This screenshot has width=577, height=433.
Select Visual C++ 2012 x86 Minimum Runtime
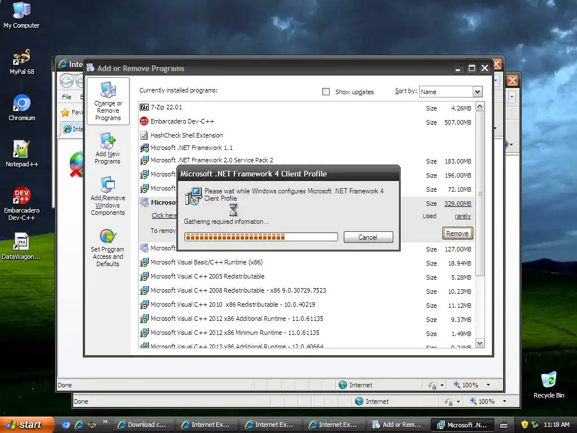point(307,333)
